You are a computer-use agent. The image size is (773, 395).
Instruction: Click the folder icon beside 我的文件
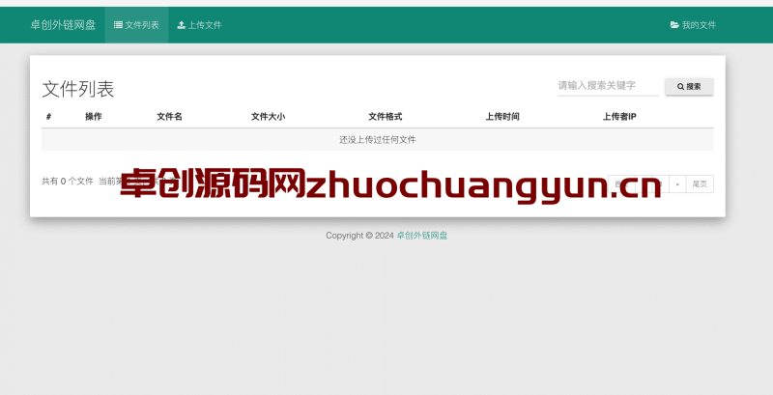tap(674, 24)
